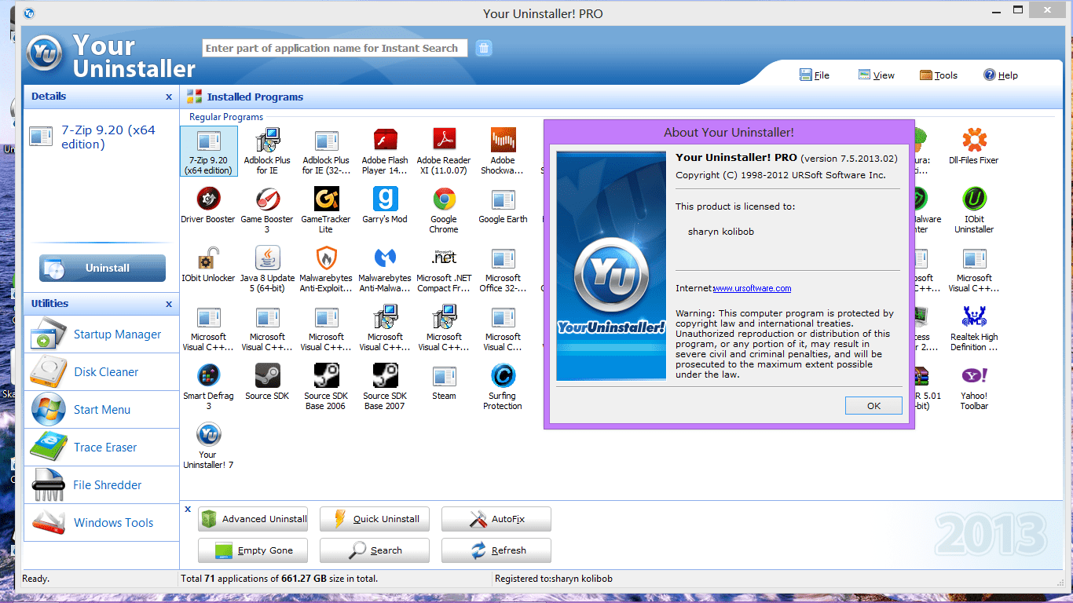Open the File menu
1073x603 pixels.
815,75
